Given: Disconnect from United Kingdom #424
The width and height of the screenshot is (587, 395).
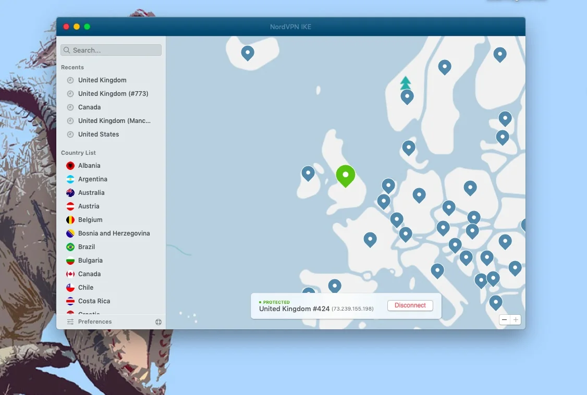Looking at the screenshot, I should point(410,305).
